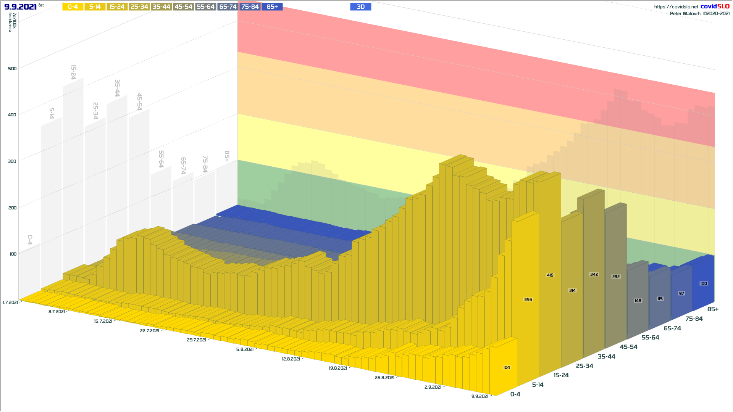
Task: Click the 3D view button
Action: tap(360, 7)
